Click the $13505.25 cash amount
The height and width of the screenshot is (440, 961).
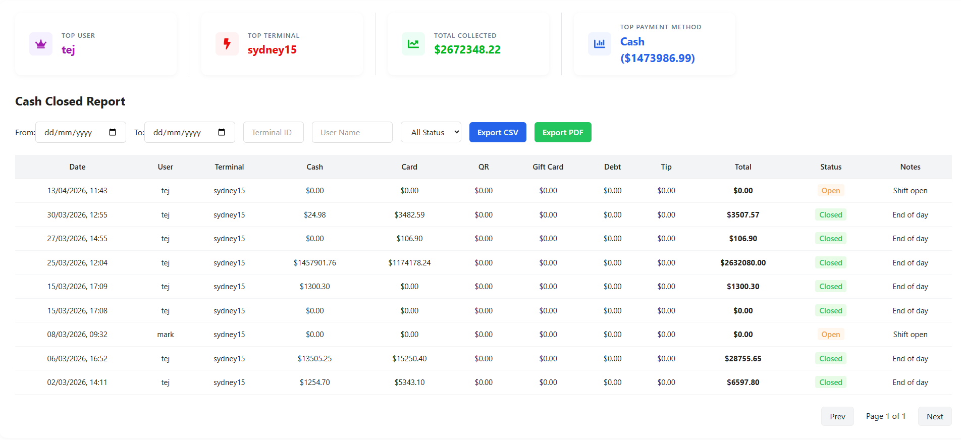315,359
